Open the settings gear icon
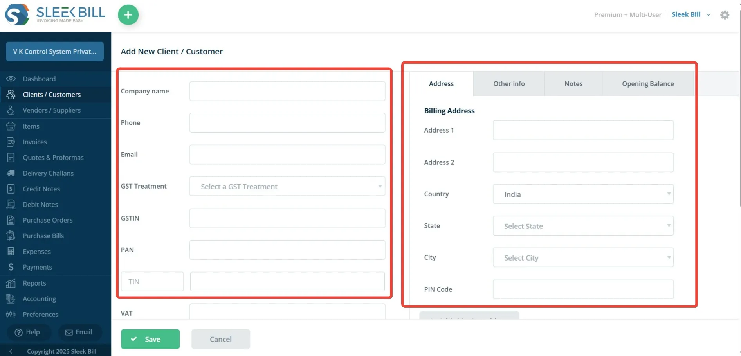This screenshot has width=741, height=356. [x=725, y=15]
